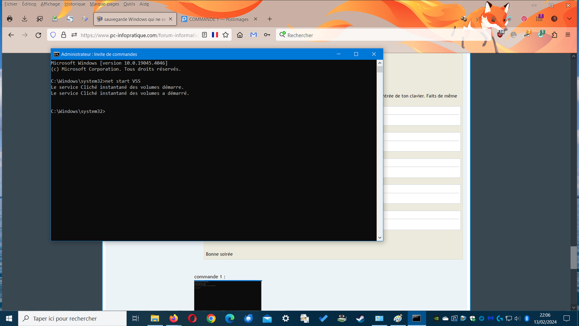The image size is (579, 326).
Task: Open the clock showing 22:06
Action: pyautogui.click(x=545, y=318)
